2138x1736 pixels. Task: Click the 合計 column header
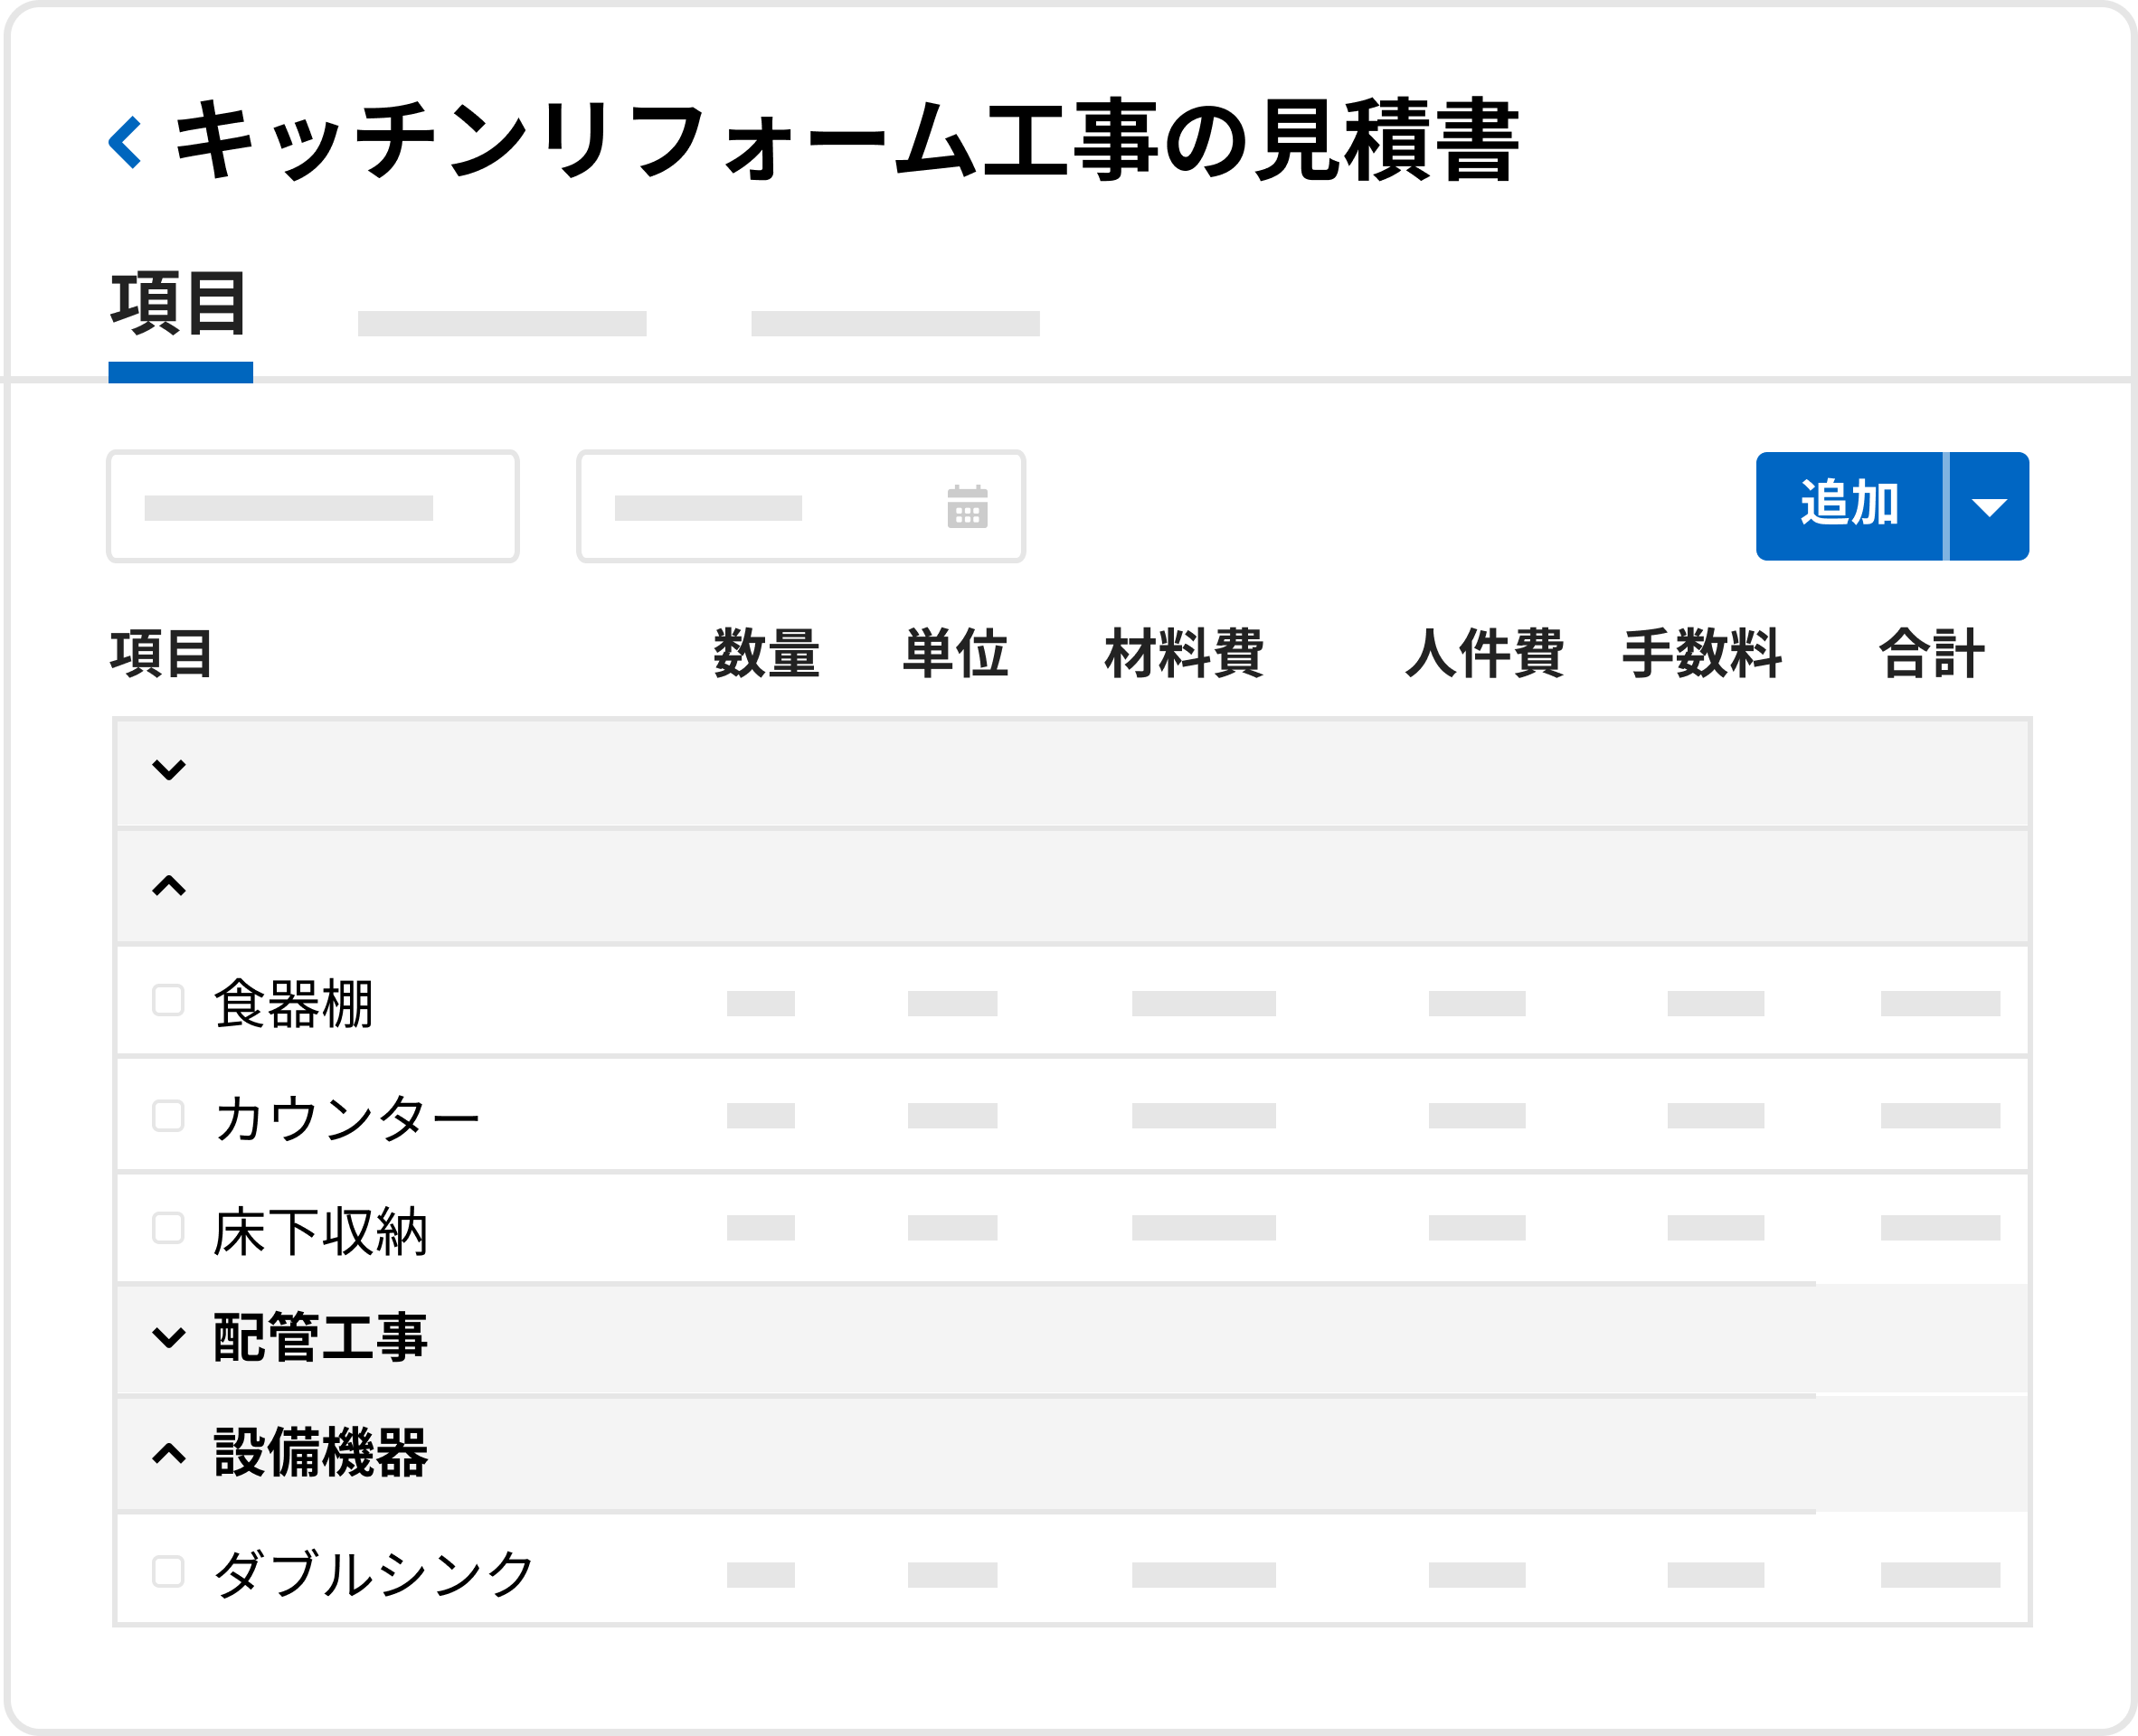1931,654
